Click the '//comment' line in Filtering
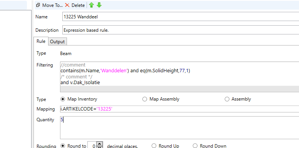The image size is (299, 148). click(73, 65)
